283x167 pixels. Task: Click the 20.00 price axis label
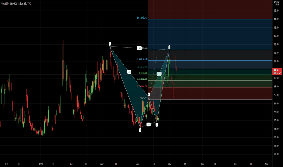point(276,120)
